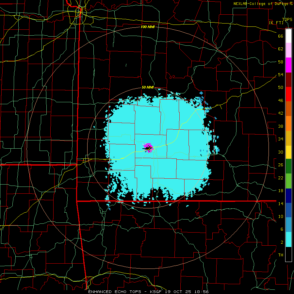This screenshot has height=294, width=294.
Task: Click the 'KSGF' station identifier in caption
Action: click(156, 292)
